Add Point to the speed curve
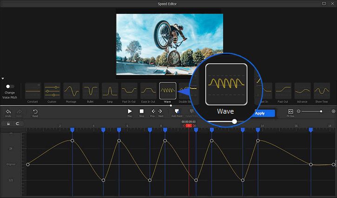The height and width of the screenshot is (198, 337). click(177, 112)
